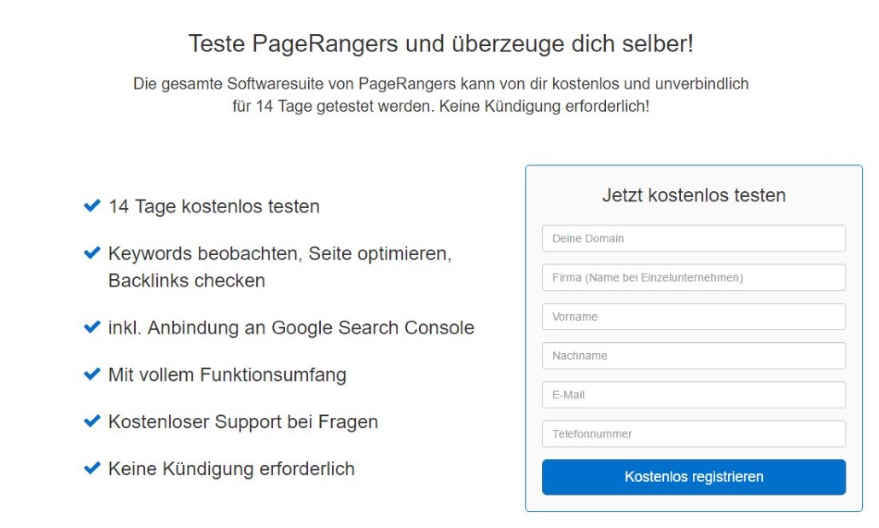
Task: Click the checkmark beside Google Search Console item
Action: point(92,328)
